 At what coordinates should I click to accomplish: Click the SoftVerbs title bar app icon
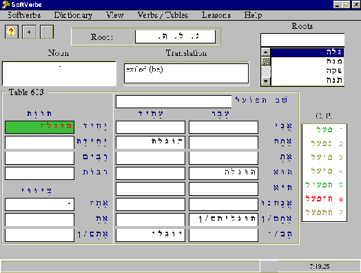point(6,4)
